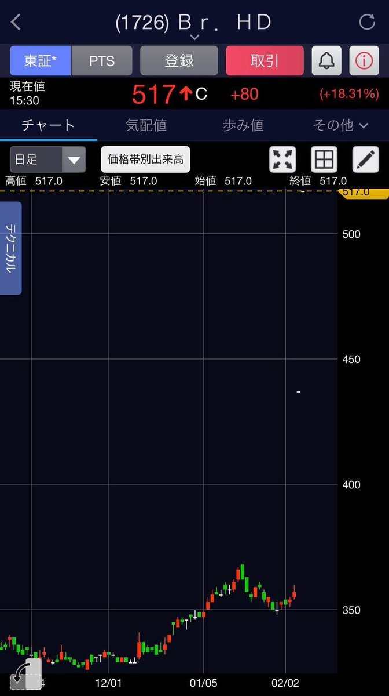Tap the 350 price axis label

(x=351, y=610)
